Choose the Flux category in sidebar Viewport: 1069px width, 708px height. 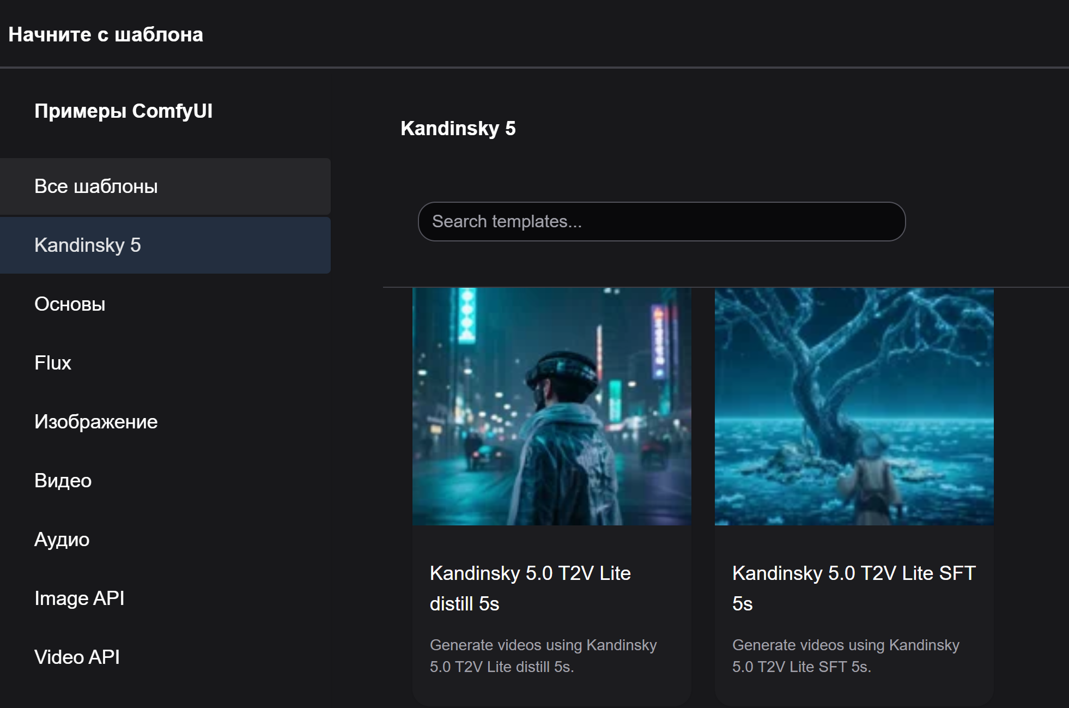(53, 363)
